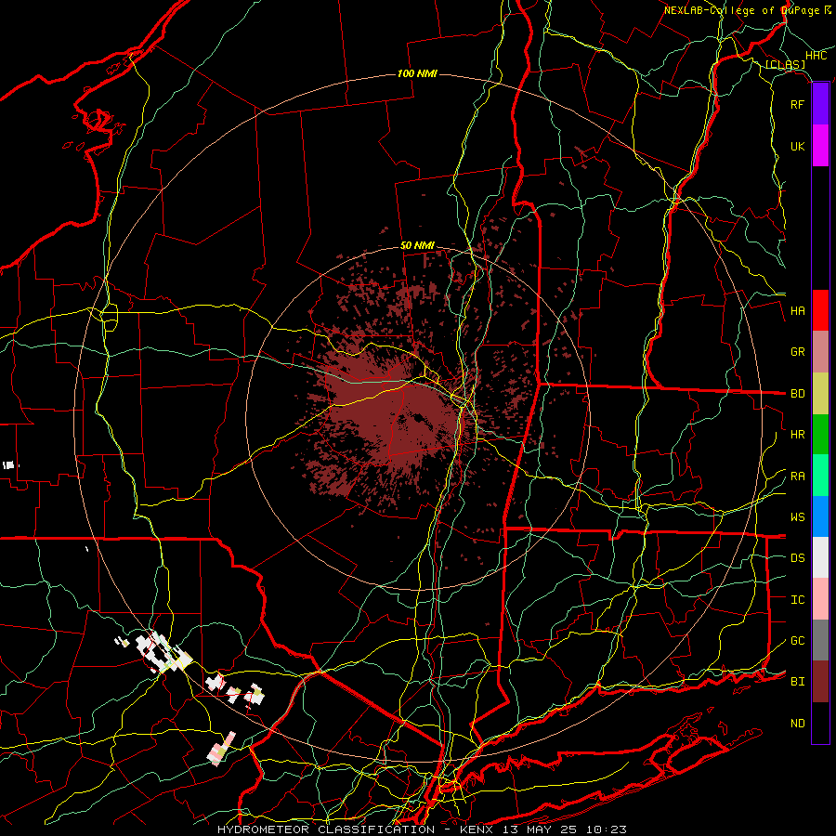The image size is (836, 836).
Task: Click the '[CLAS]' label
Action: point(785,64)
